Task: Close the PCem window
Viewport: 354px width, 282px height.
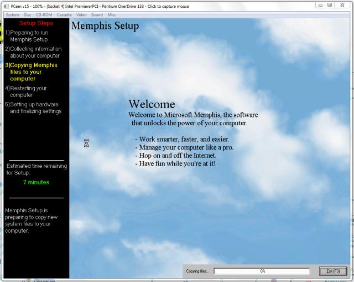Action: (x=342, y=5)
